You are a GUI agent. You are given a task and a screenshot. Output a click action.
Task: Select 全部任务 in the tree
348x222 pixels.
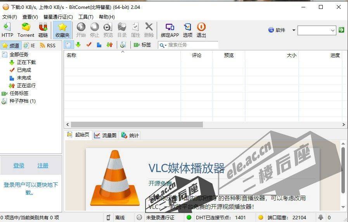pyautogui.click(x=19, y=55)
